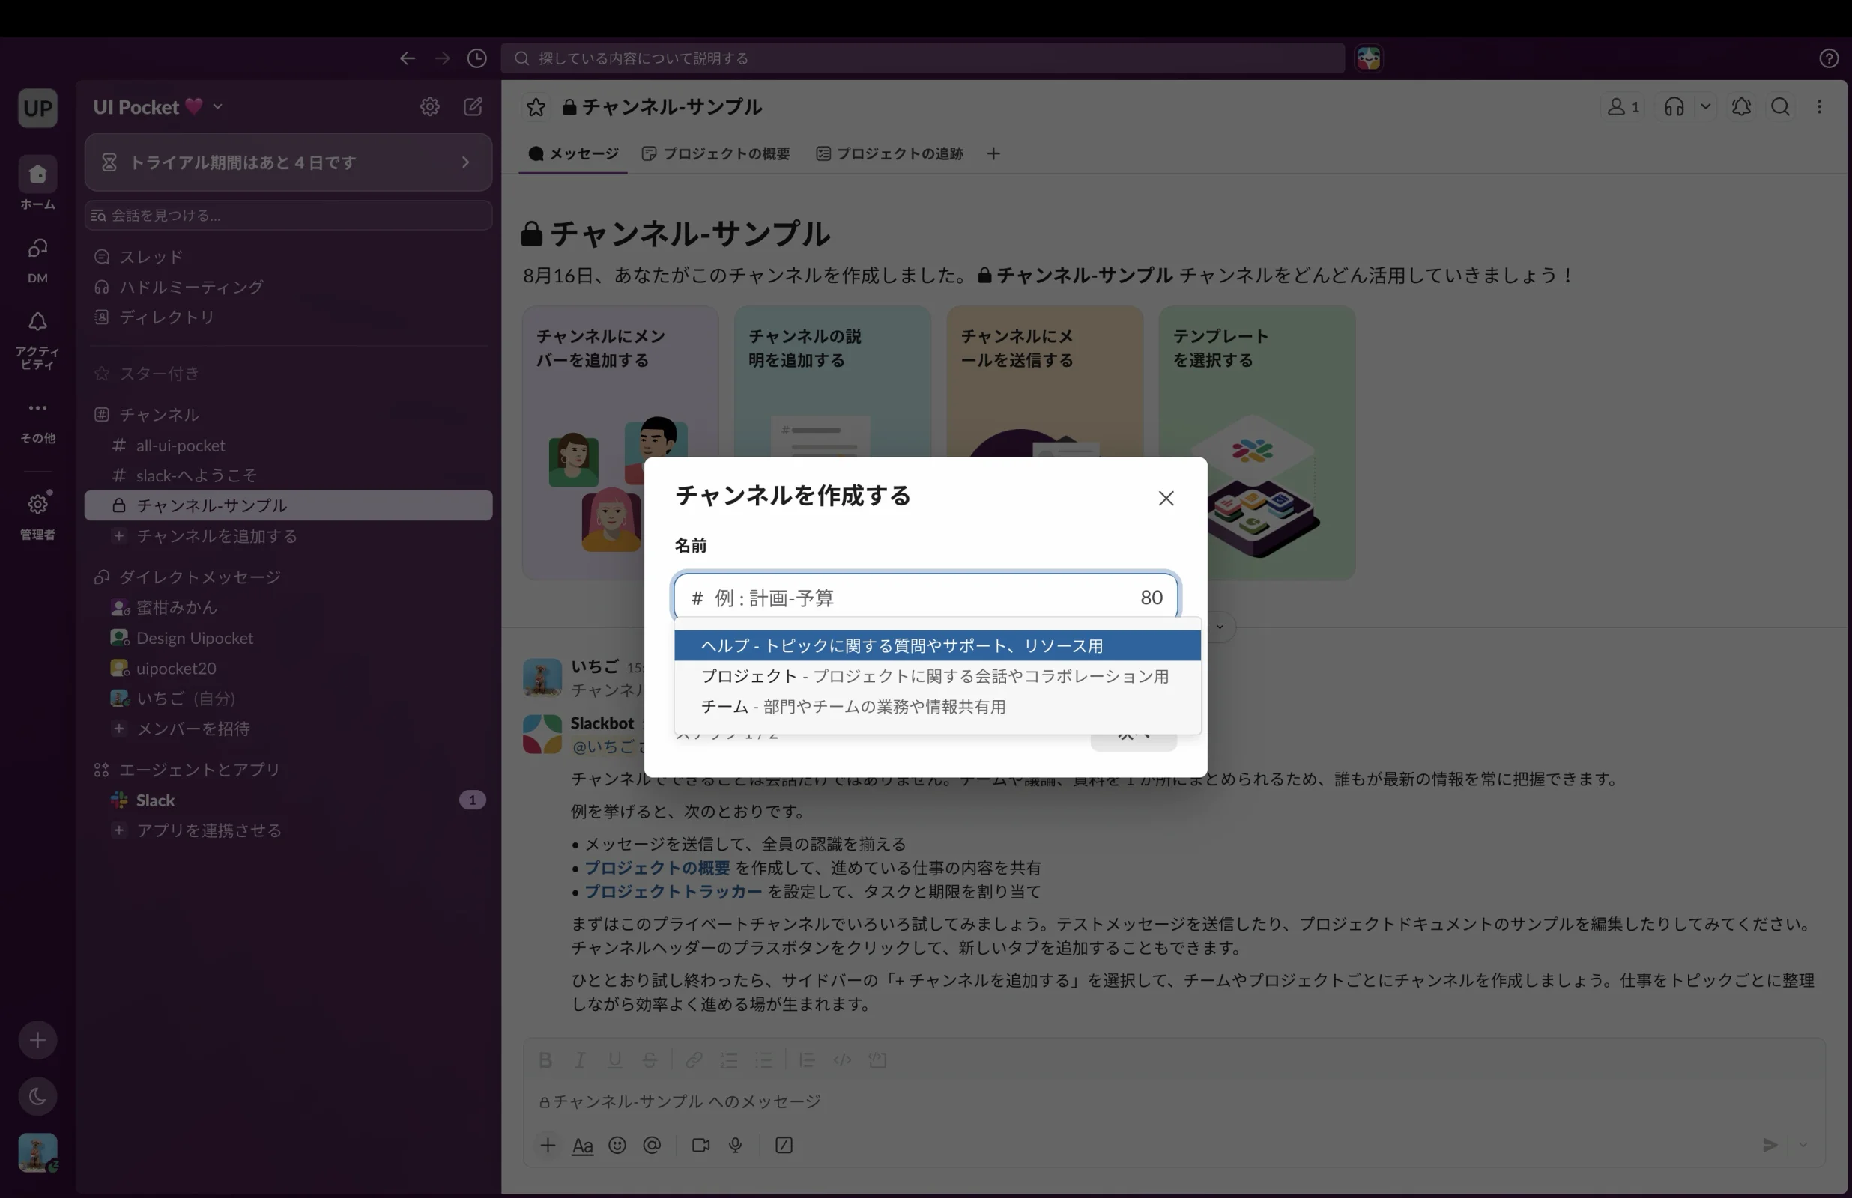Select the プロジェクト suggestion in dropdown
Image resolution: width=1852 pixels, height=1198 pixels.
coord(937,676)
